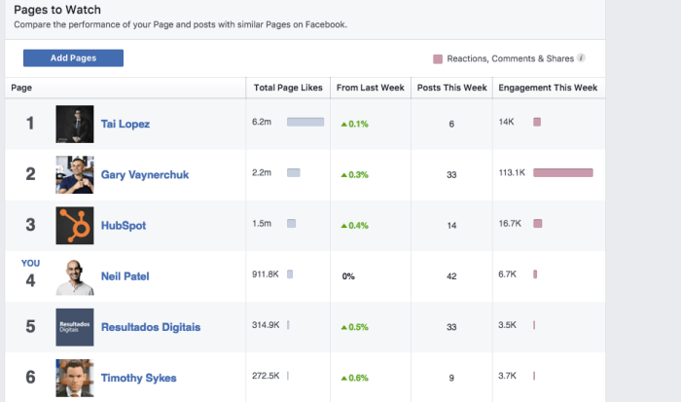Open info icon next to Reactions, Comments & Shares

click(581, 57)
